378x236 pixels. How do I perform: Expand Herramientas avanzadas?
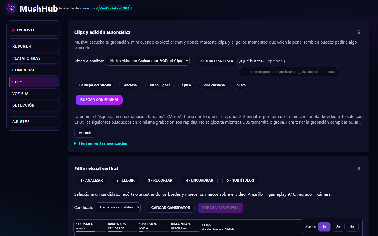point(101,143)
